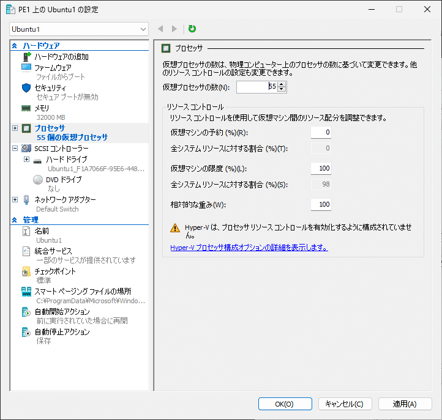
Task: Expand the ネットワーク アダプター node
Action: coord(15,199)
